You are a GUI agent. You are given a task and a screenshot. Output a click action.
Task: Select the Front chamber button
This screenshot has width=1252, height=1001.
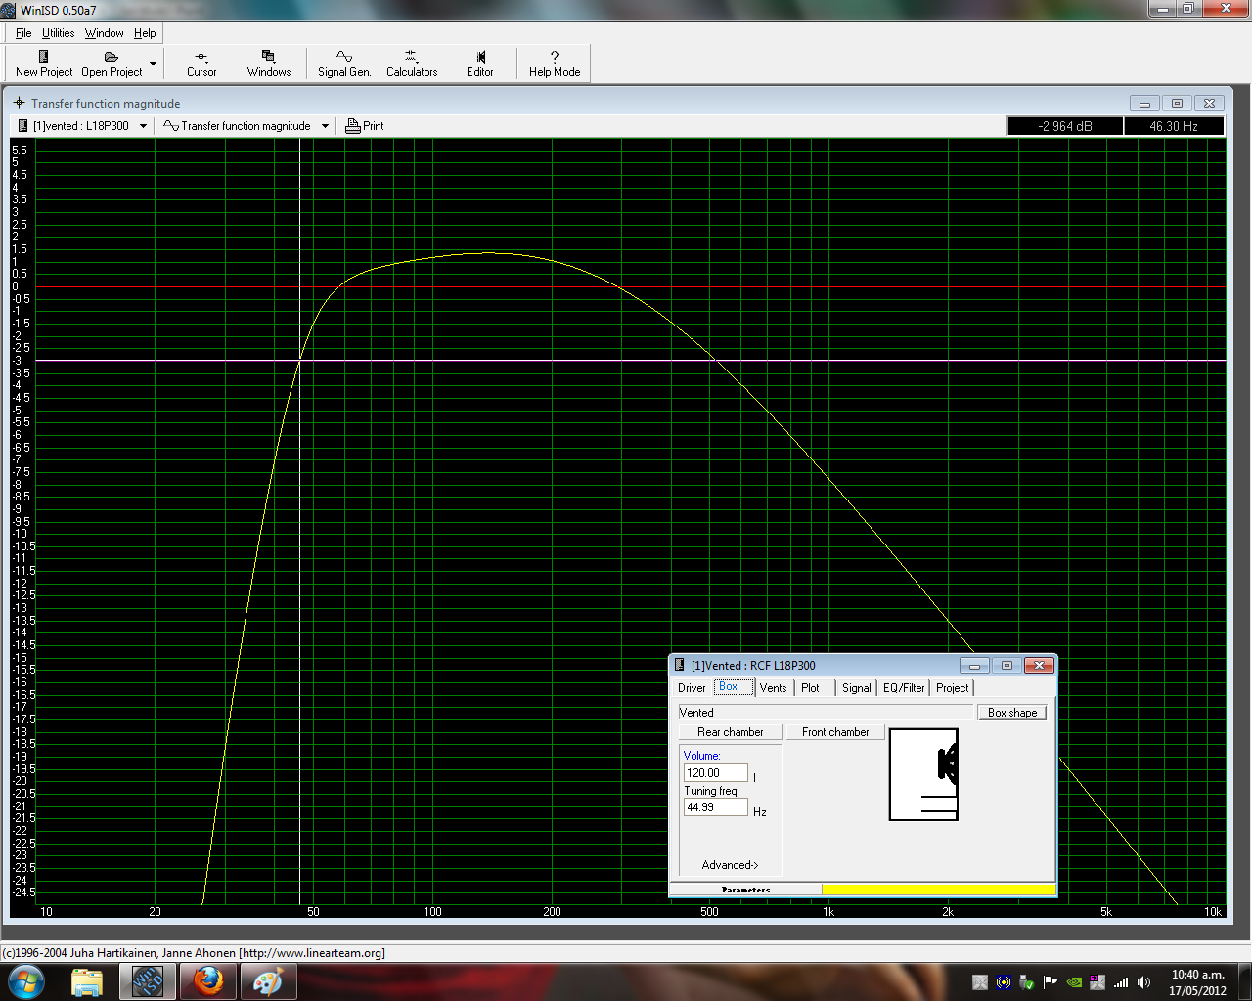pyautogui.click(x=835, y=732)
